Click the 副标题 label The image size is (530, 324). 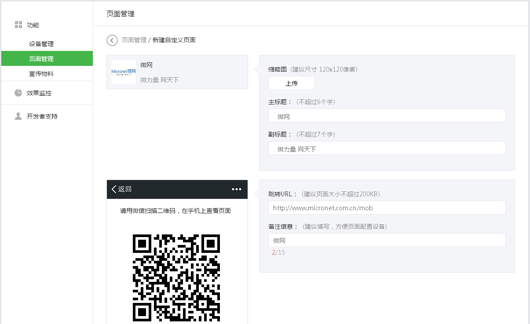[280, 134]
